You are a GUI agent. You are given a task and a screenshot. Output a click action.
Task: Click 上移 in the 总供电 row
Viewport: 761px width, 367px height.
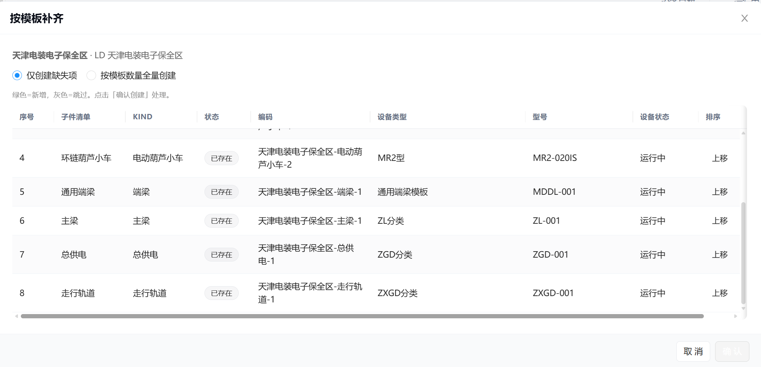(720, 255)
